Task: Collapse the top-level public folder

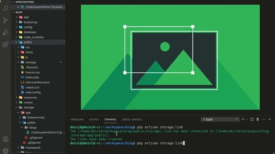Action: (x=38, y=42)
